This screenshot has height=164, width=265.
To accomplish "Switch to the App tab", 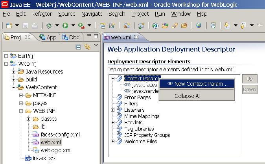I will click(x=48, y=37).
